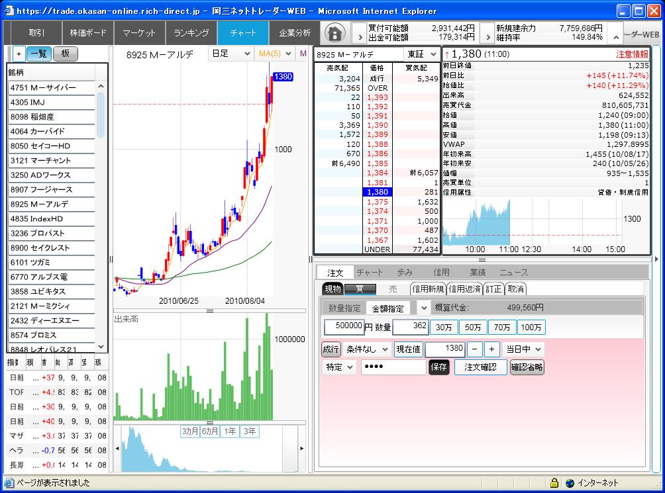Select the 100万 amount button
Screen dimensions: 665x493
point(532,328)
